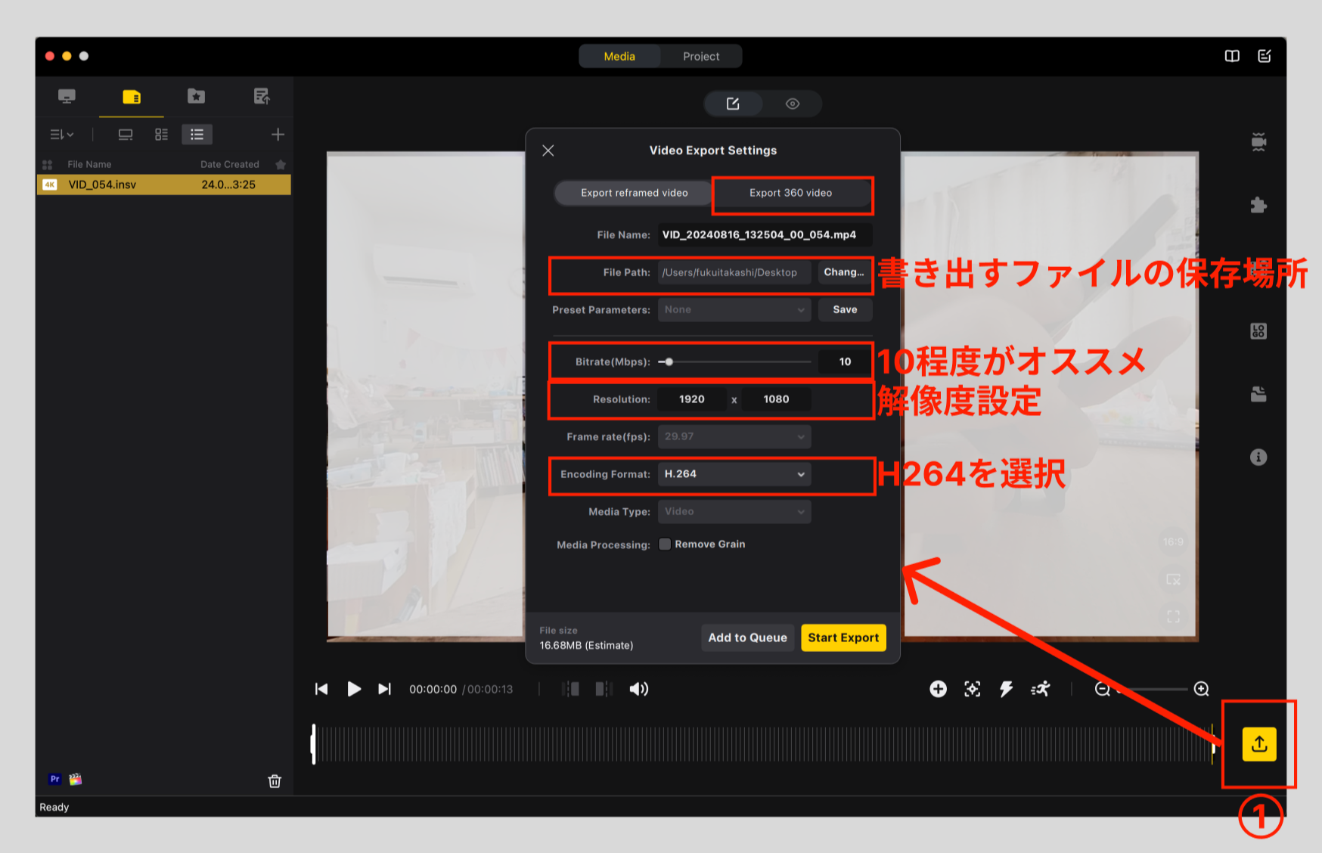Image resolution: width=1322 pixels, height=853 pixels.
Task: Switch to edit mode above the preview
Action: click(733, 104)
